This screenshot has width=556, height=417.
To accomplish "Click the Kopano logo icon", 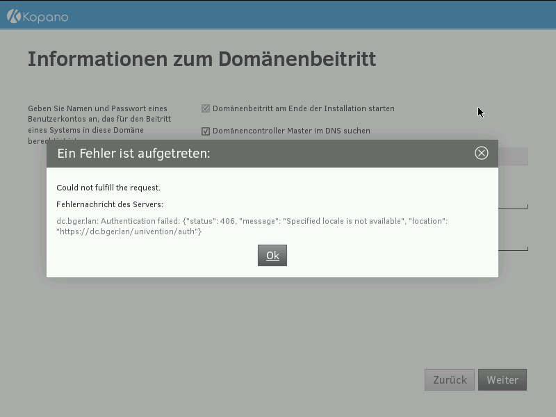I will 13,17.
